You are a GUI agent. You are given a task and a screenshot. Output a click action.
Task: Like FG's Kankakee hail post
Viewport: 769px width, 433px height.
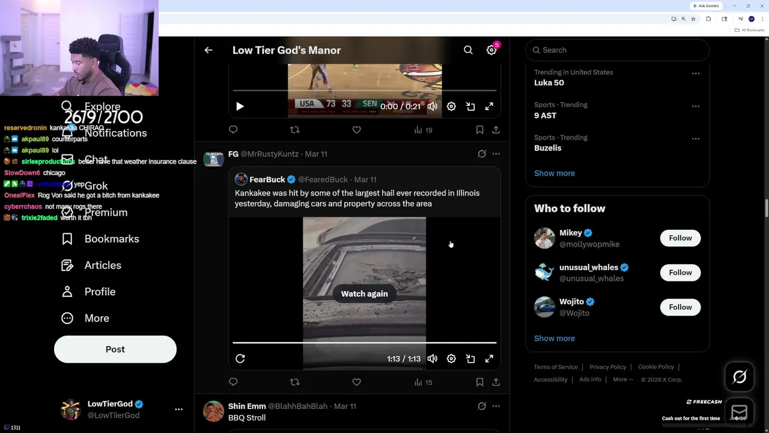point(356,382)
